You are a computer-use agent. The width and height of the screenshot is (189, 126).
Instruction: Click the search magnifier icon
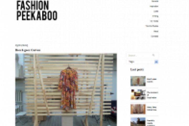coord(154,55)
